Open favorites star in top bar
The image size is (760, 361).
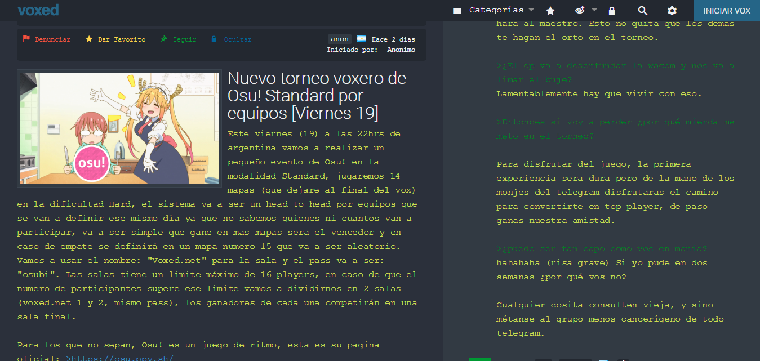click(550, 11)
